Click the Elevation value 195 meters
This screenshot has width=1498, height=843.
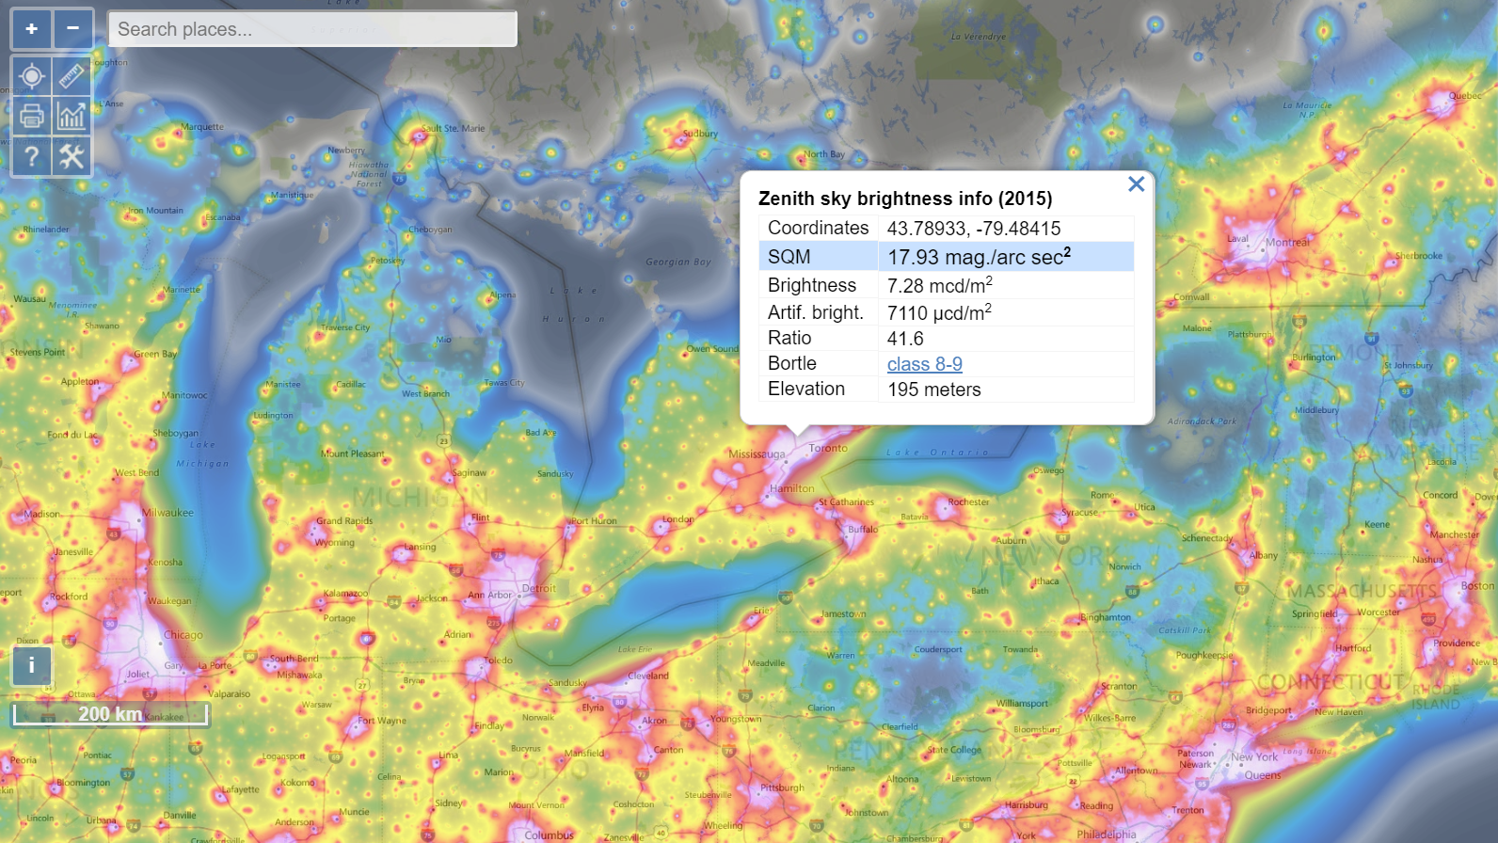pos(933,390)
